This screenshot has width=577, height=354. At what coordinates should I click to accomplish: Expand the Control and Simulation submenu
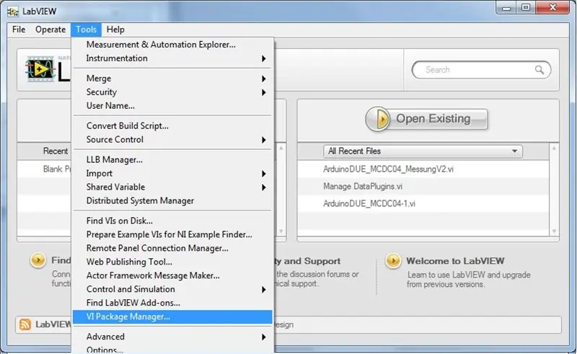click(x=172, y=289)
